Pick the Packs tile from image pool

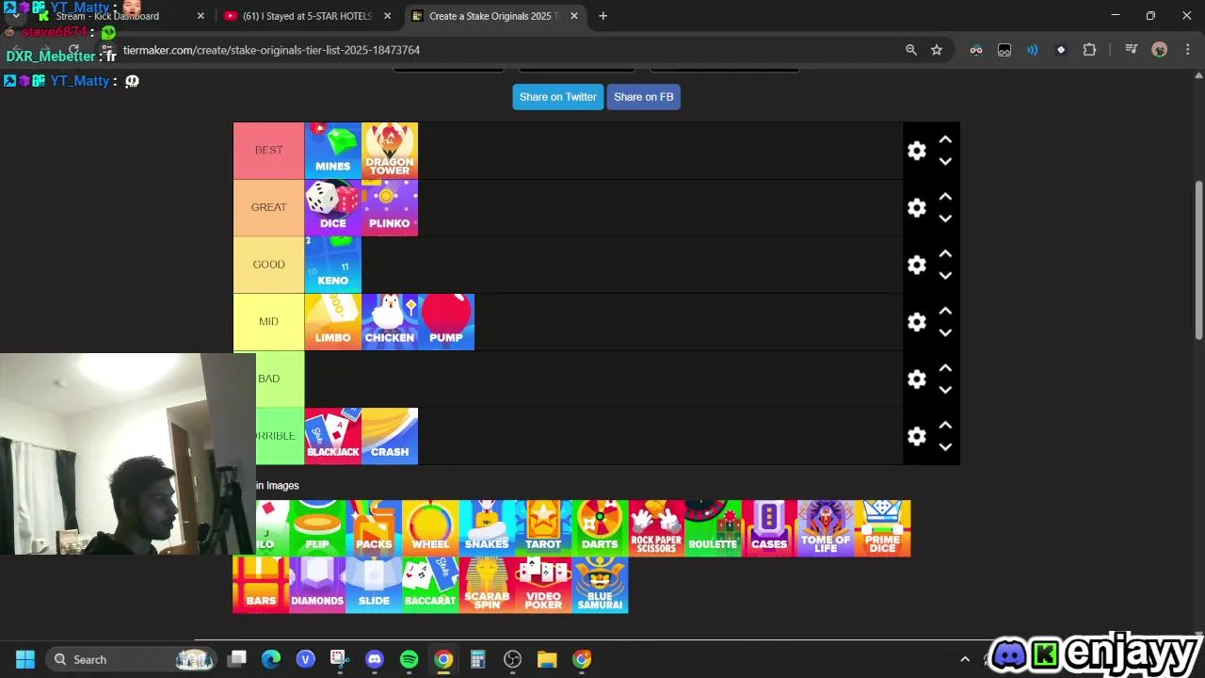tap(374, 528)
